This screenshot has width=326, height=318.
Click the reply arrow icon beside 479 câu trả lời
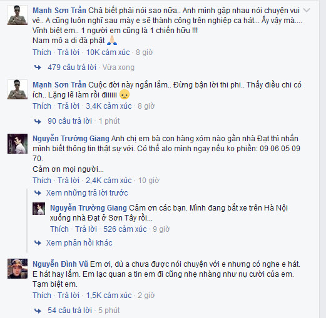[x=38, y=67]
